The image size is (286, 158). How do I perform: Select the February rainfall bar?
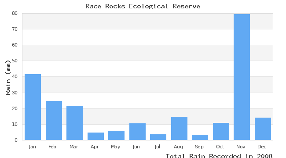coord(54,121)
